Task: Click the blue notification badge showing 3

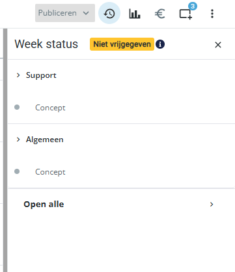Action: click(x=193, y=6)
